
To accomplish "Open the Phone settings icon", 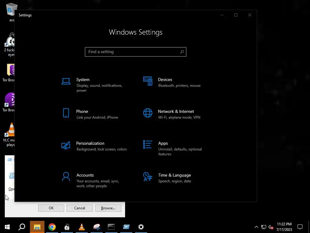I will 66,113.
